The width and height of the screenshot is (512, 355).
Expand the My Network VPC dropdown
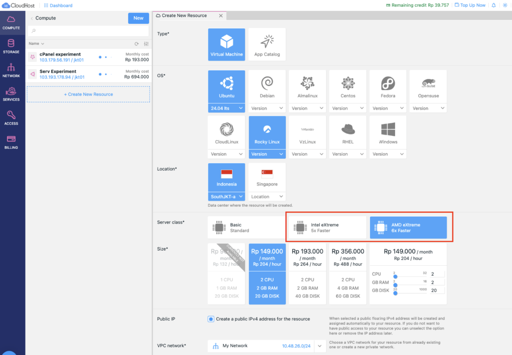[x=319, y=346]
